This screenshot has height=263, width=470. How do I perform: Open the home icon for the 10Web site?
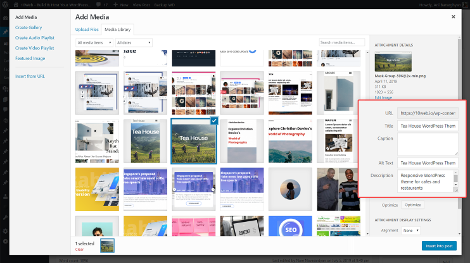16,5
